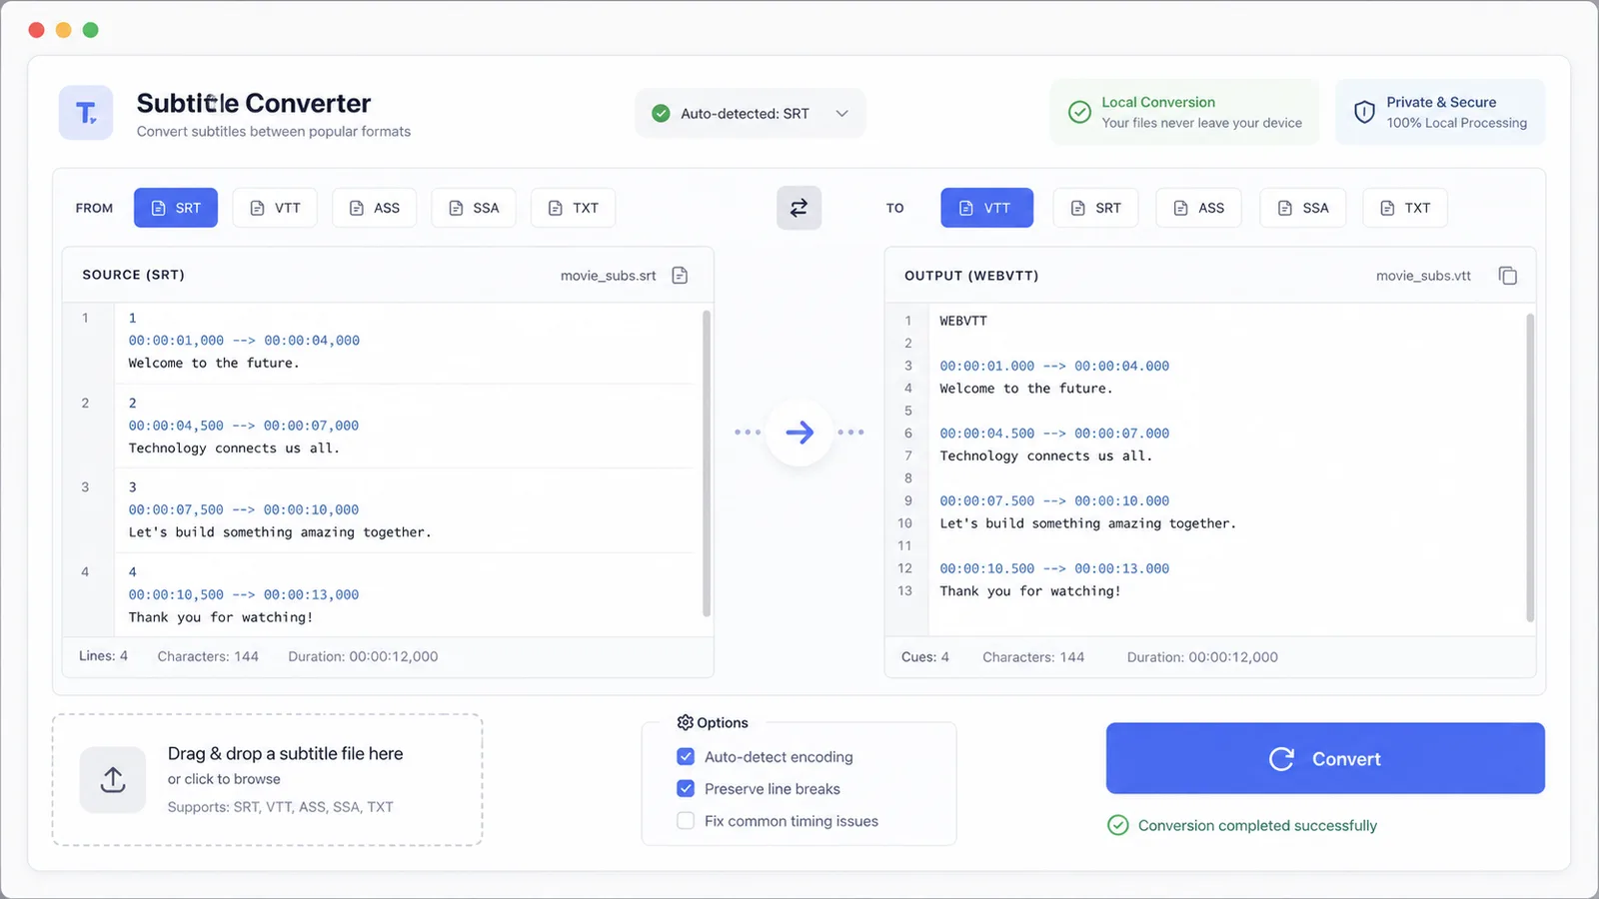Select SRT as the source format
Image resolution: width=1599 pixels, height=899 pixels.
coord(176,208)
